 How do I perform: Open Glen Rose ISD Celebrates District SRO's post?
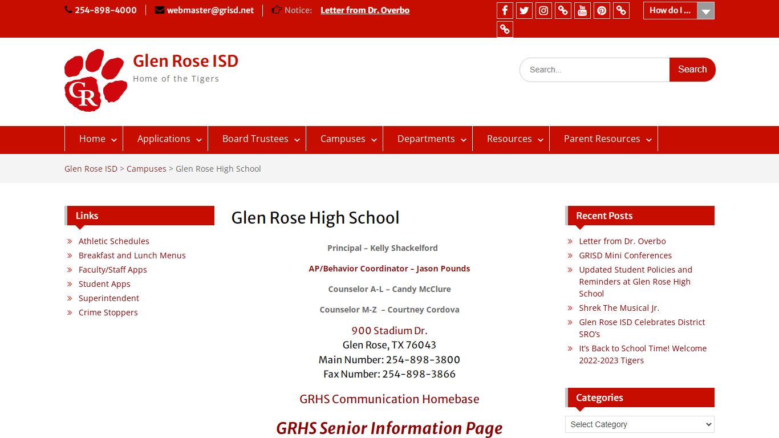point(642,328)
